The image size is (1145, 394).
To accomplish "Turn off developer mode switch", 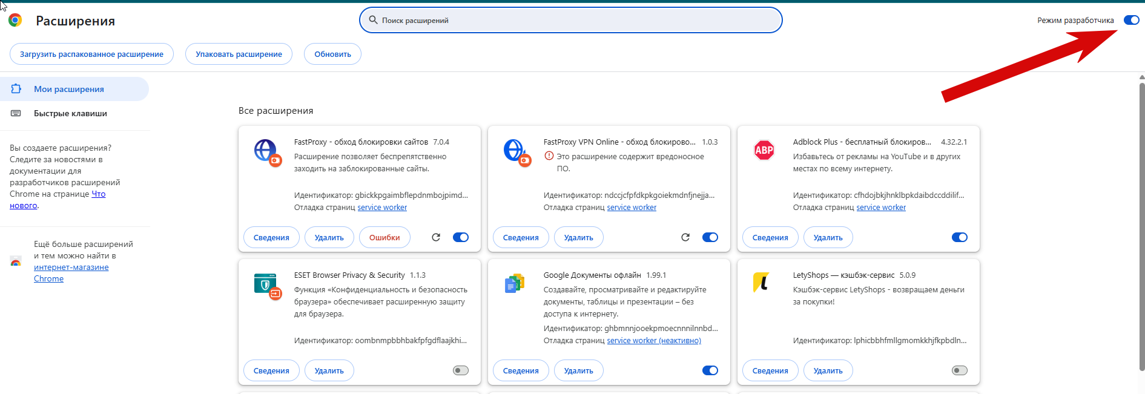I will pyautogui.click(x=1132, y=20).
